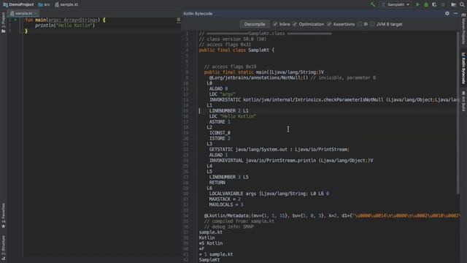Uncheck the Assertions checkbox
The image size is (467, 263).
[x=329, y=24]
